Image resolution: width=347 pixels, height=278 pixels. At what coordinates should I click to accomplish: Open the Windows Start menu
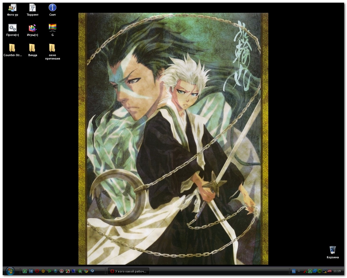10,271
